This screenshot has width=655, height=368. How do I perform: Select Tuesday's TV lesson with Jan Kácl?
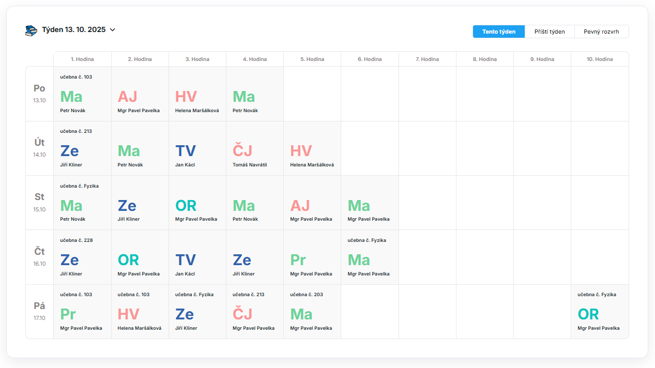coord(197,148)
